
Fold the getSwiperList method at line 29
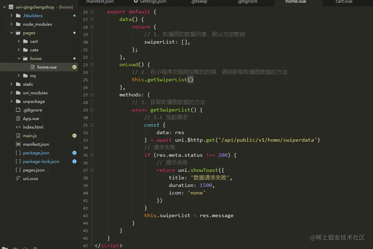tap(92, 110)
